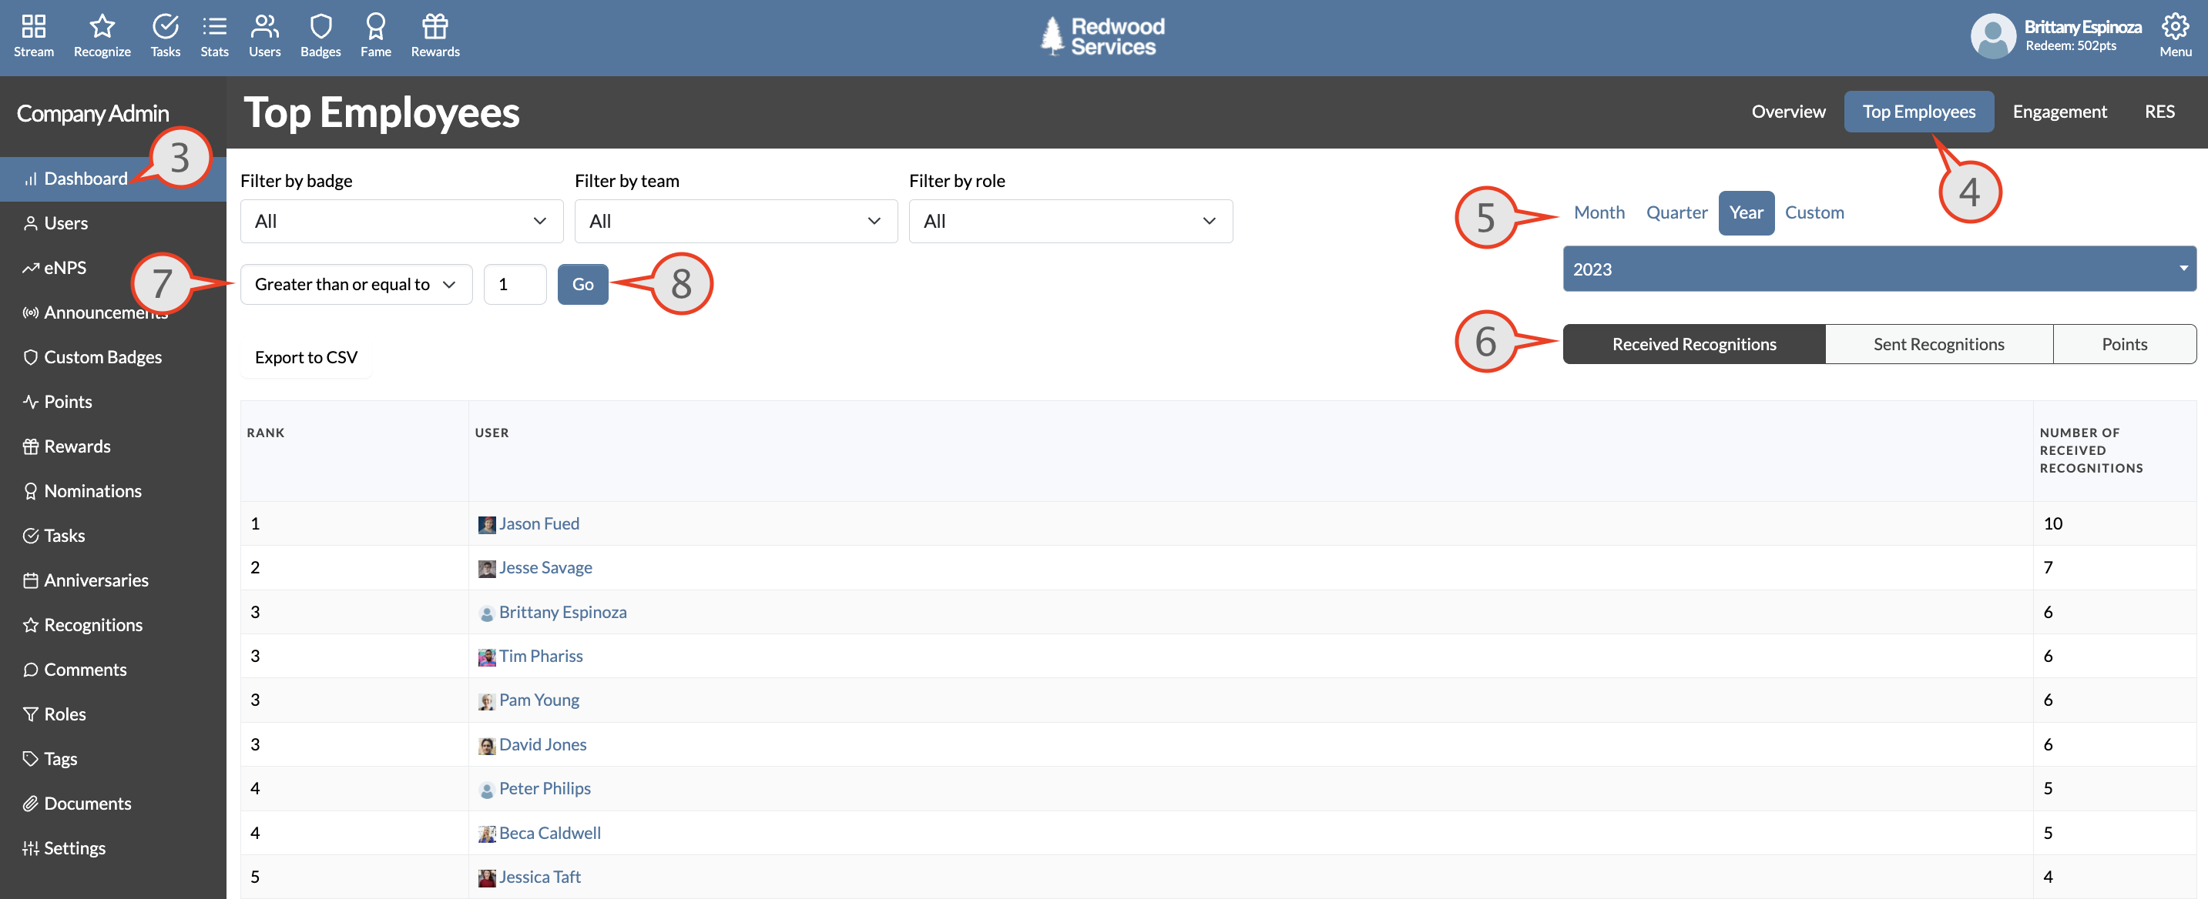Image resolution: width=2208 pixels, height=899 pixels.
Task: Open Tim Phariss's profile link
Action: 540,655
